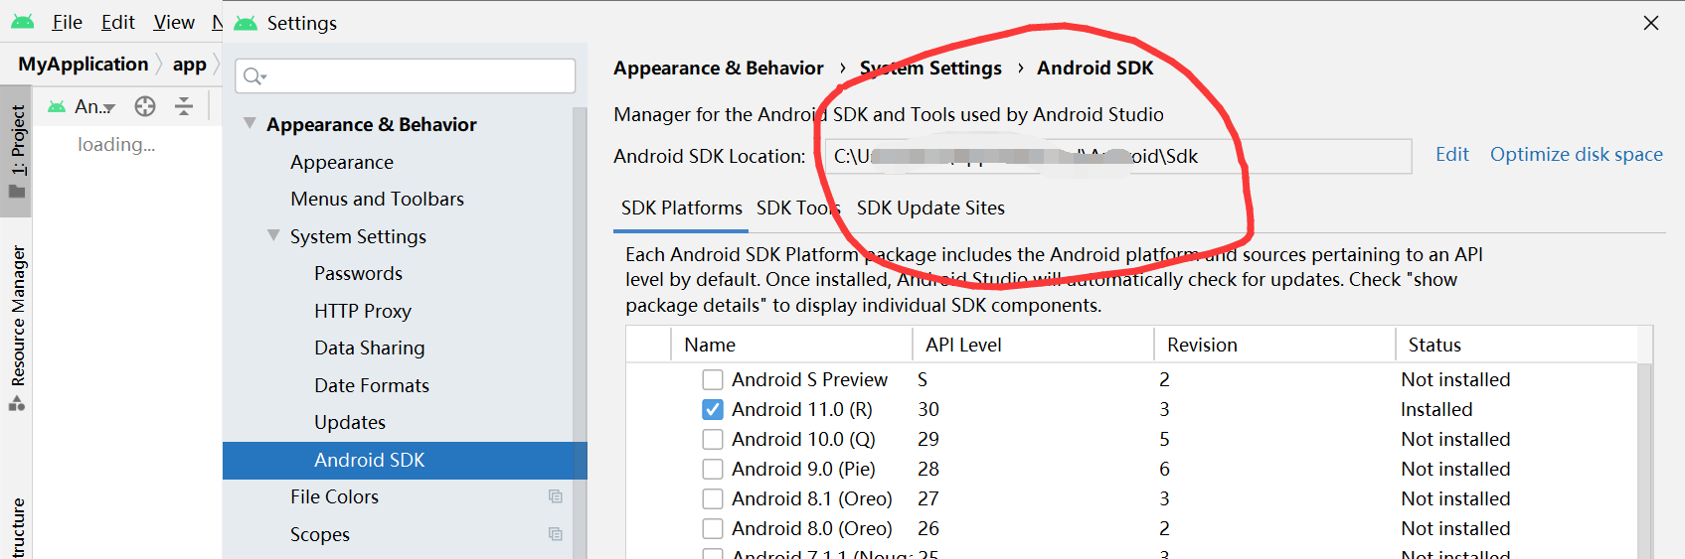
Task: Check the Android 8.0 (Oreo) checkbox
Action: tap(713, 528)
